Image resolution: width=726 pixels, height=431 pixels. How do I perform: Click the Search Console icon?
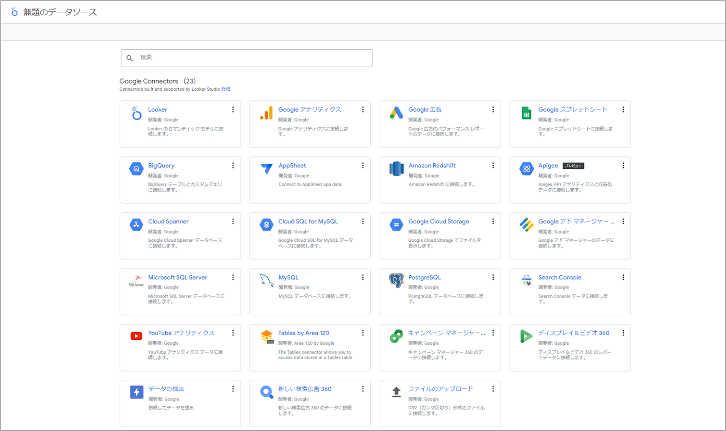coord(526,280)
